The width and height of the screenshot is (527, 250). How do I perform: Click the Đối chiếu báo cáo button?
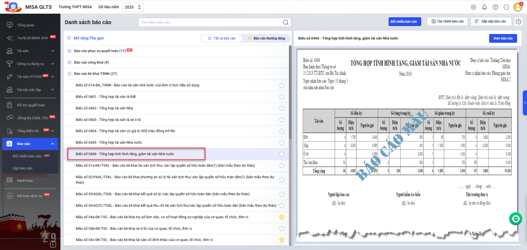[405, 22]
